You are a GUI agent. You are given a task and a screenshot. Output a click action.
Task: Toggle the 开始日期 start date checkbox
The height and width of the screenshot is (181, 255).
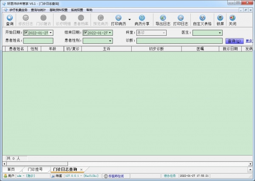[x=26, y=33]
